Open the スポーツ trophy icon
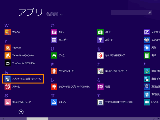The image size is (160, 120). pos(100,40)
